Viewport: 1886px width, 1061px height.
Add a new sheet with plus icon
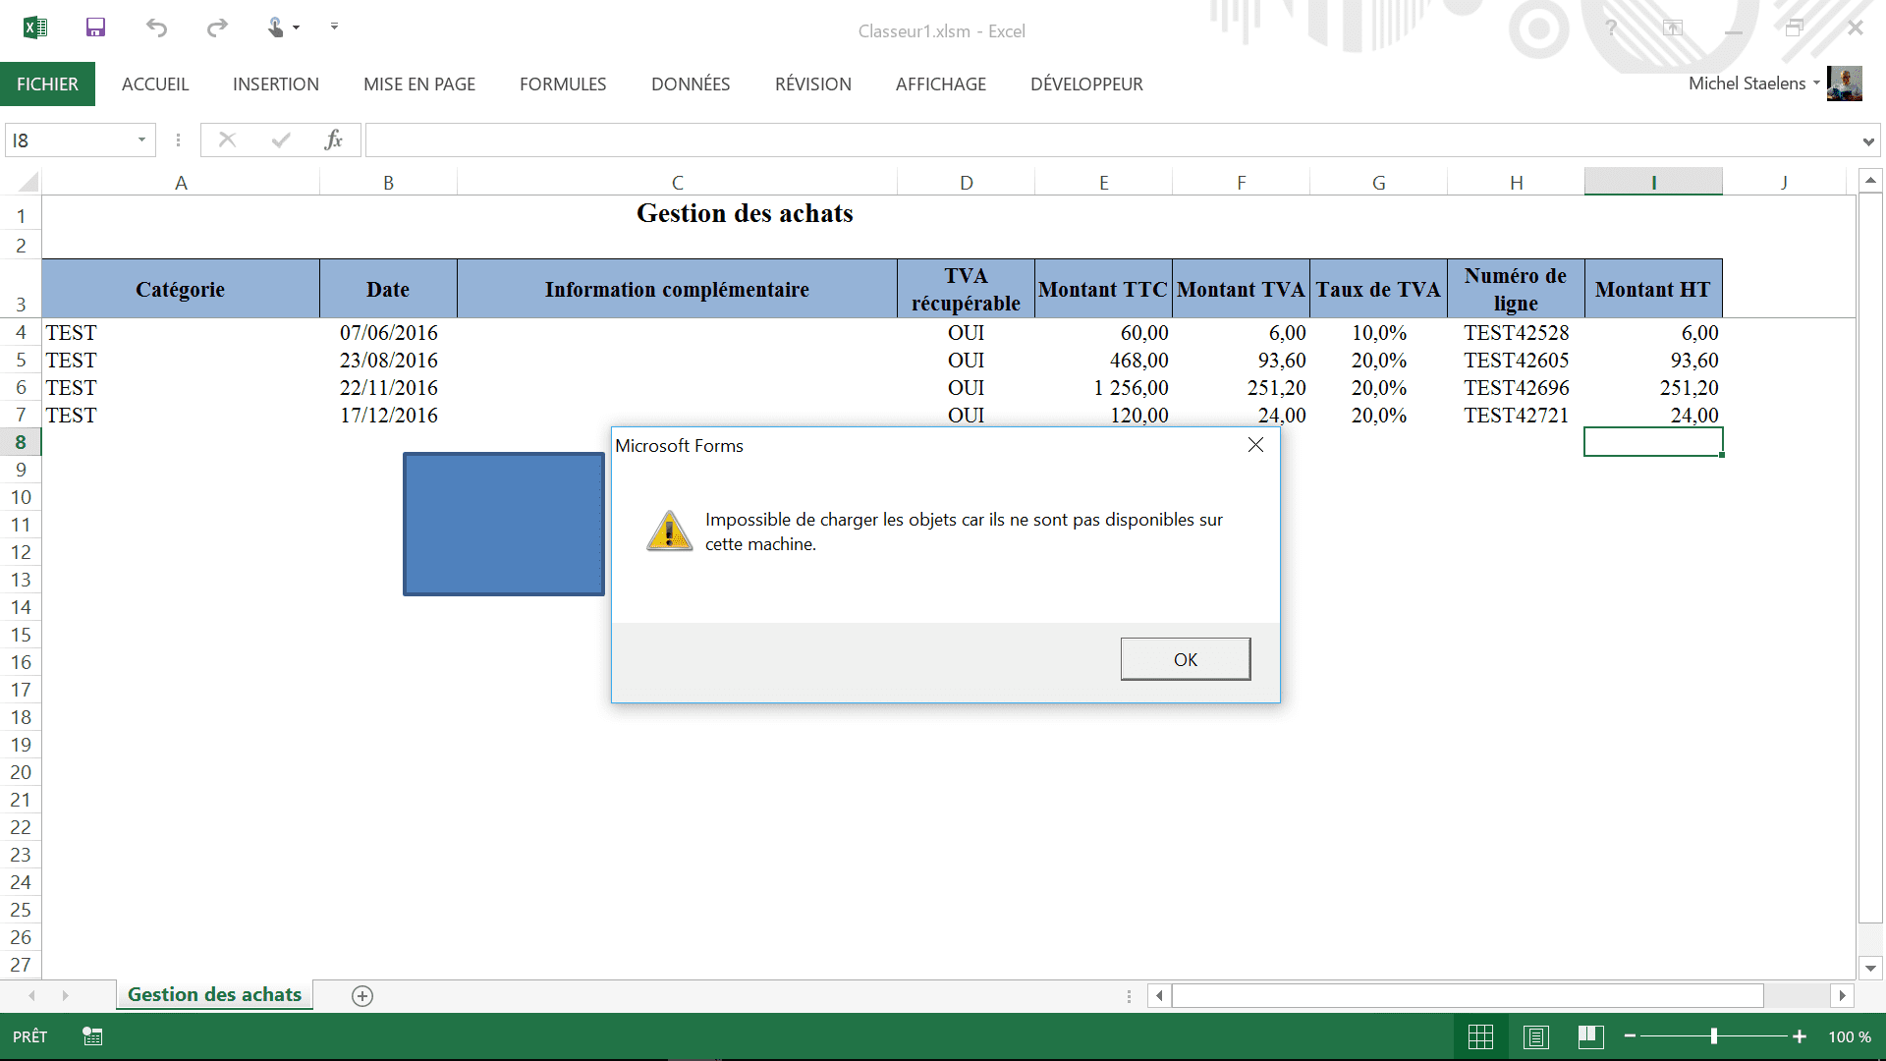coord(362,996)
